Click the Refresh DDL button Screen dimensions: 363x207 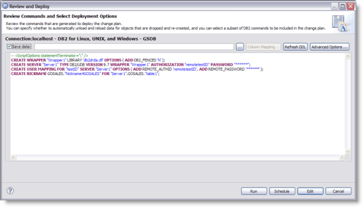(x=295, y=47)
